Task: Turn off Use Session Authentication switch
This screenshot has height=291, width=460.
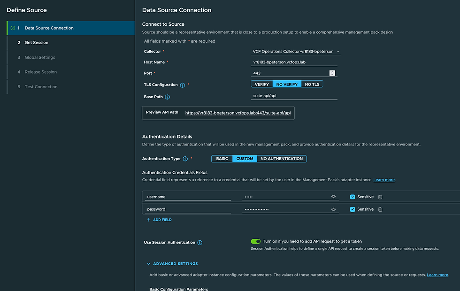Action: click(x=255, y=241)
